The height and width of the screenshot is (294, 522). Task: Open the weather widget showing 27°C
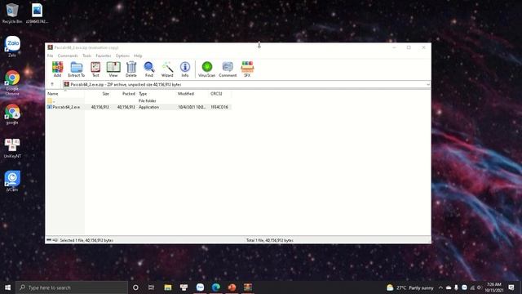point(410,287)
